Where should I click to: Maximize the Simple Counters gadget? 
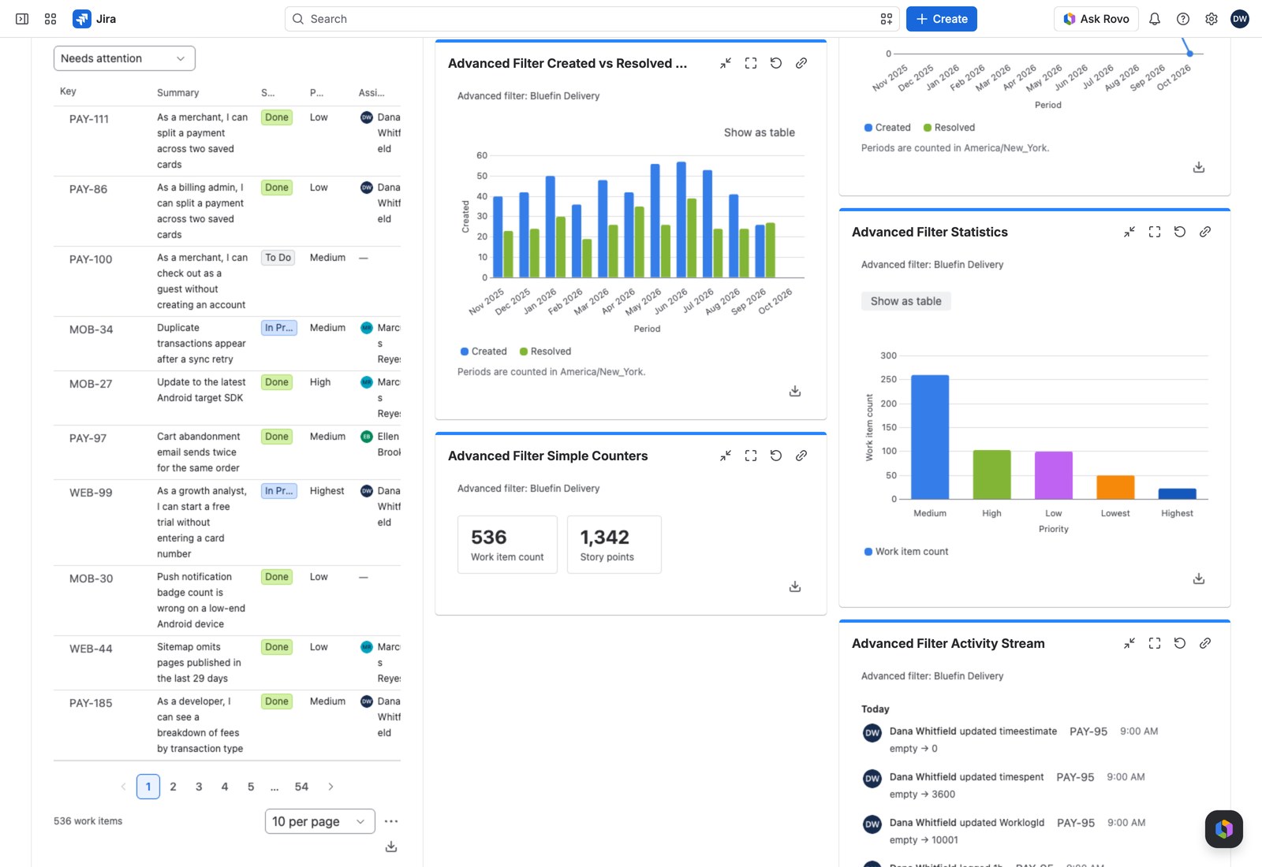pos(751,456)
